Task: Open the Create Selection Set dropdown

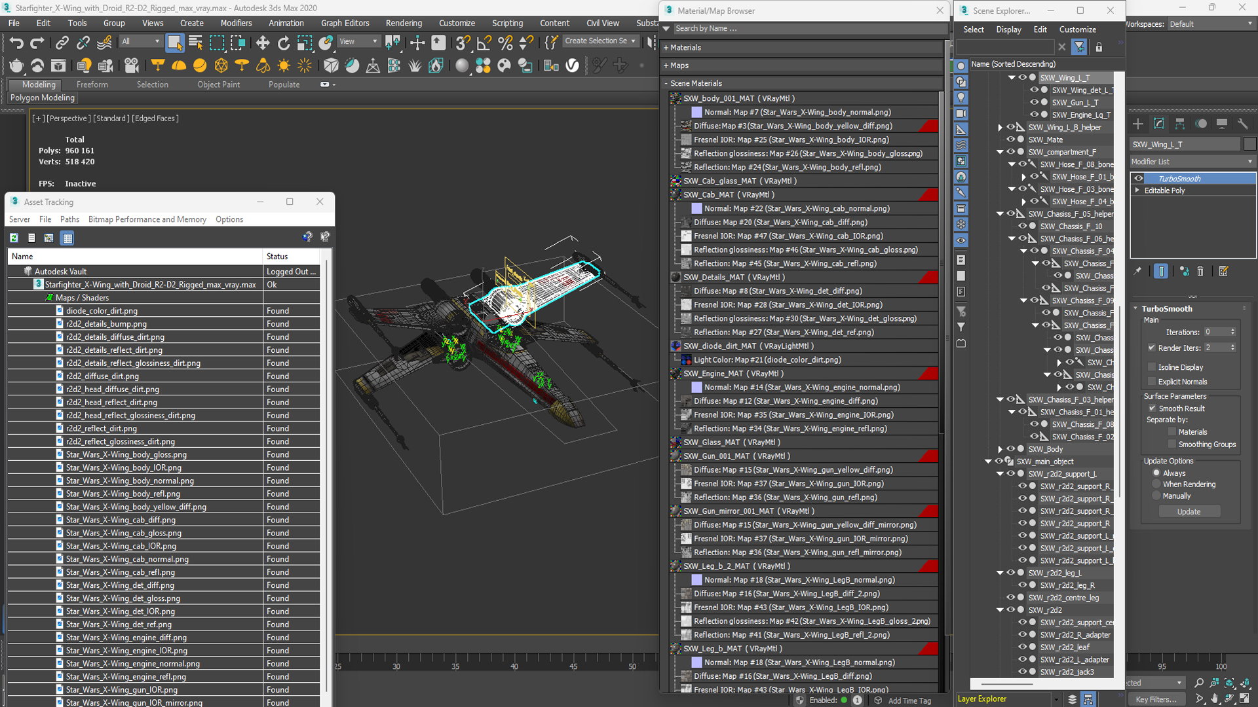Action: (x=600, y=41)
